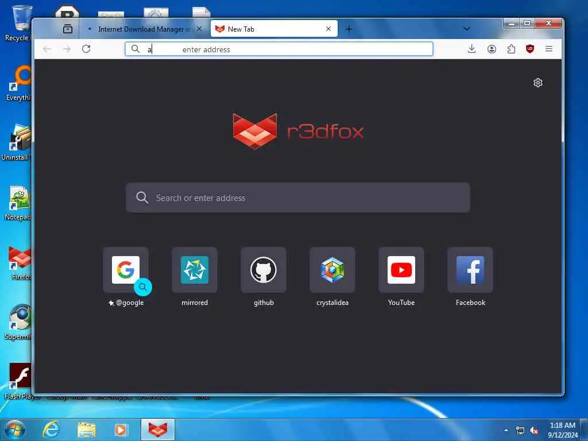Open a new tab with plus button

(x=349, y=29)
